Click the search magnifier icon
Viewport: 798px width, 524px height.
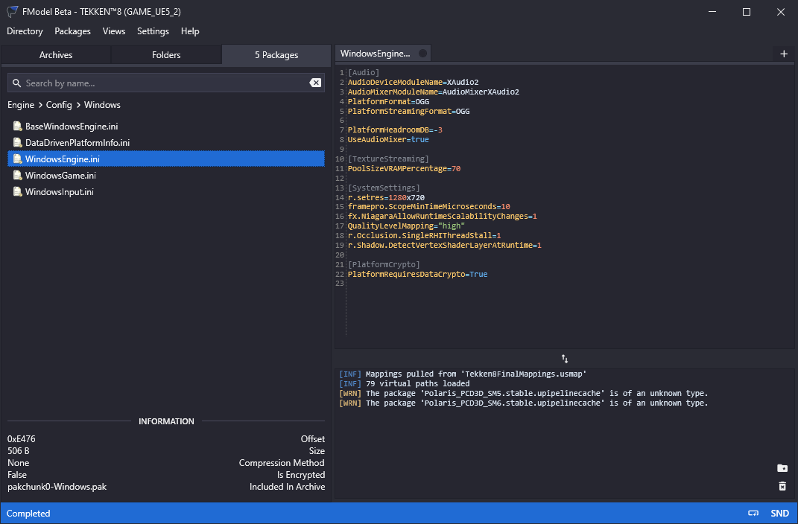17,83
